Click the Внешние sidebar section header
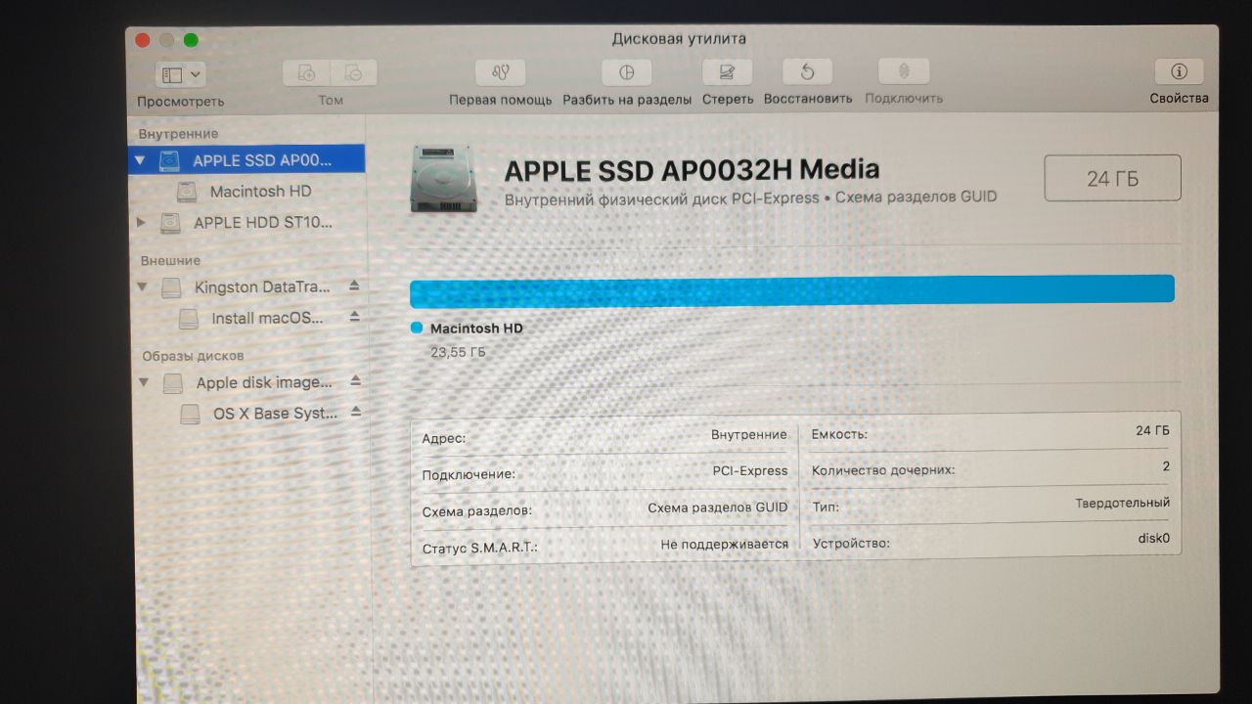This screenshot has height=704, width=1252. point(170,260)
